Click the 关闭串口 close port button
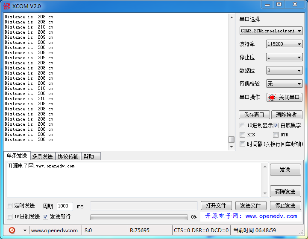The height and width of the screenshot is (239, 308). tap(284, 98)
